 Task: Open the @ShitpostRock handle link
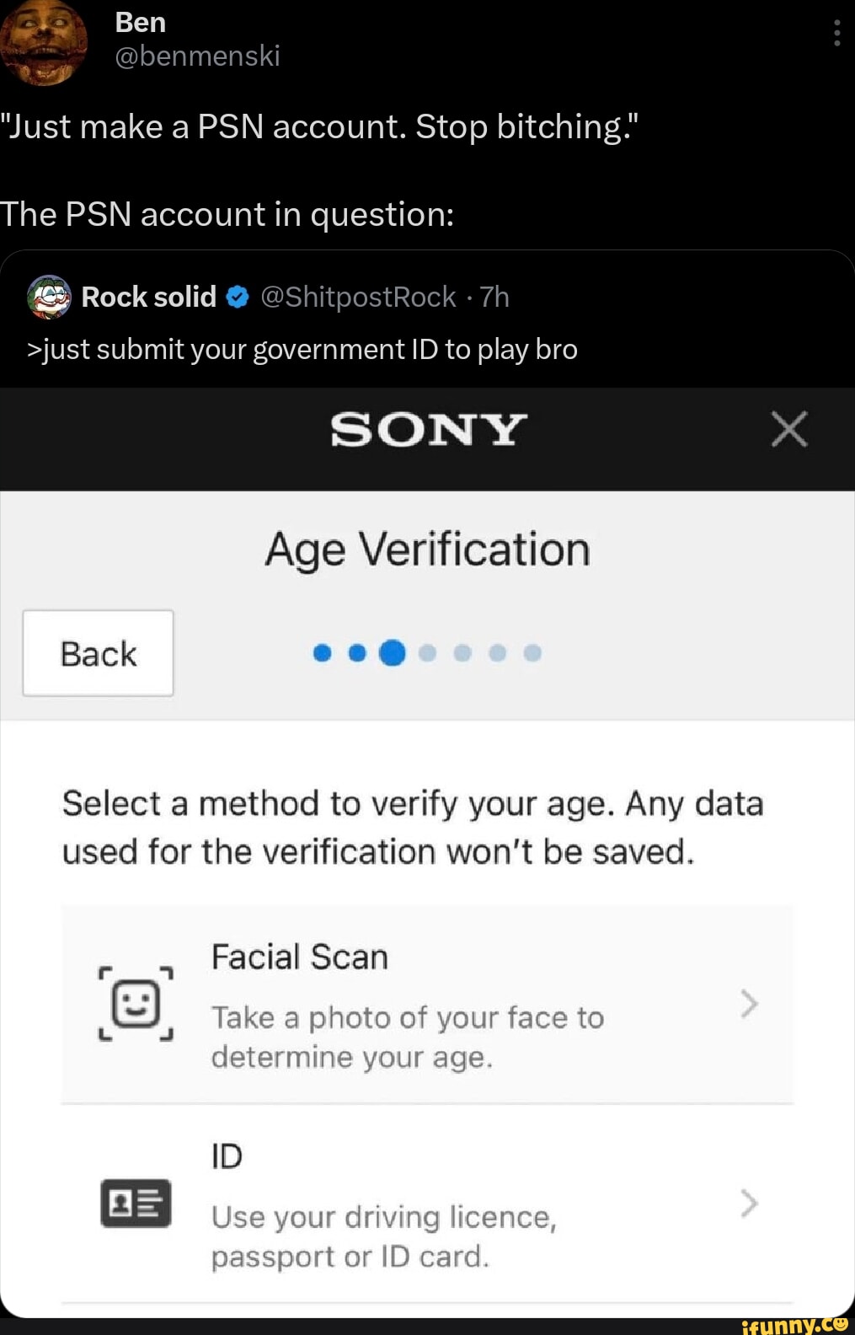pyautogui.click(x=359, y=297)
